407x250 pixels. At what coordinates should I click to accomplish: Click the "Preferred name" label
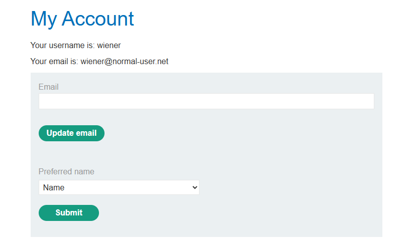(x=66, y=172)
